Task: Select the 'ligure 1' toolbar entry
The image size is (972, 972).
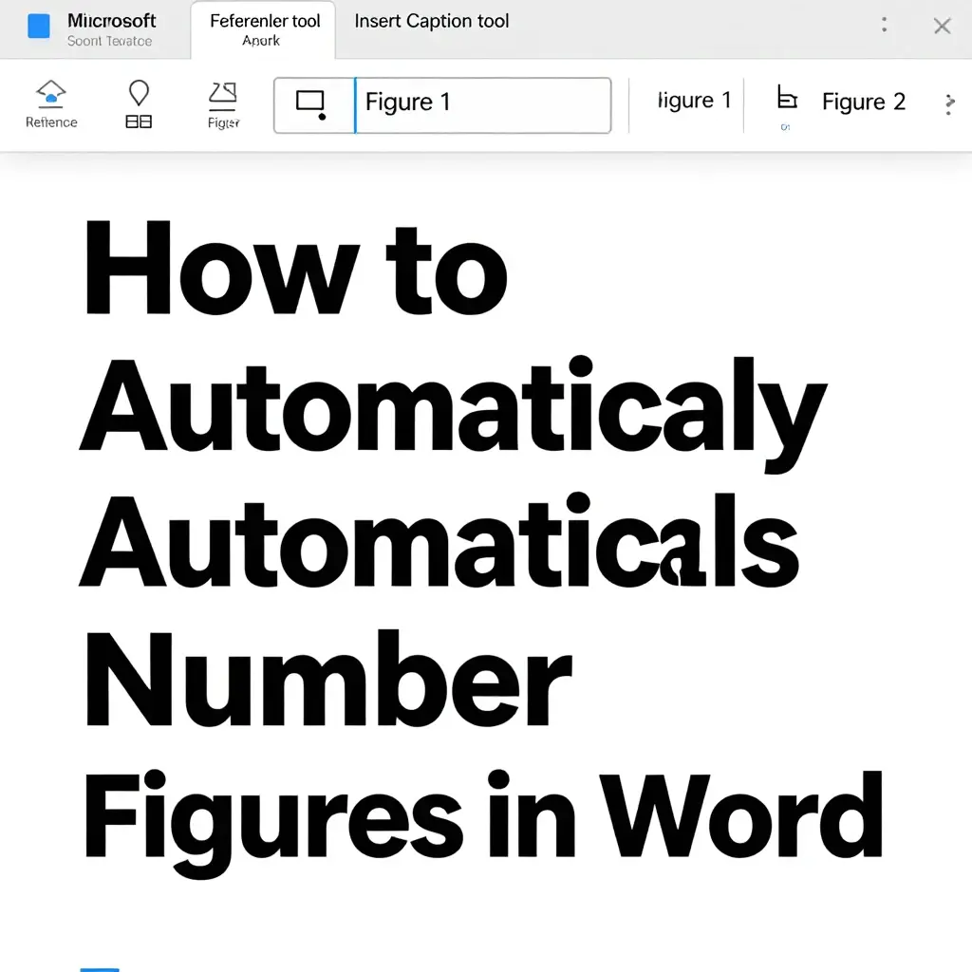Action: 694,101
